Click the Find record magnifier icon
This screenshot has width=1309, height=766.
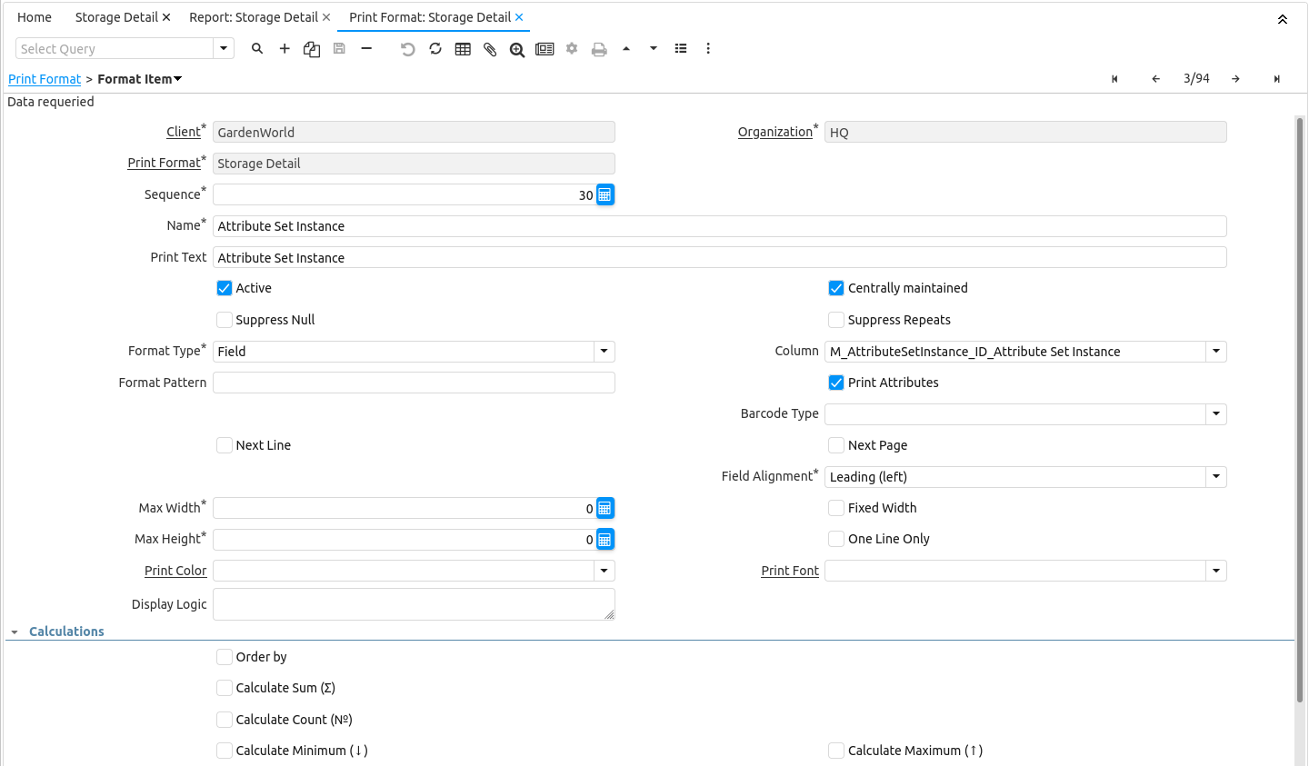[257, 49]
